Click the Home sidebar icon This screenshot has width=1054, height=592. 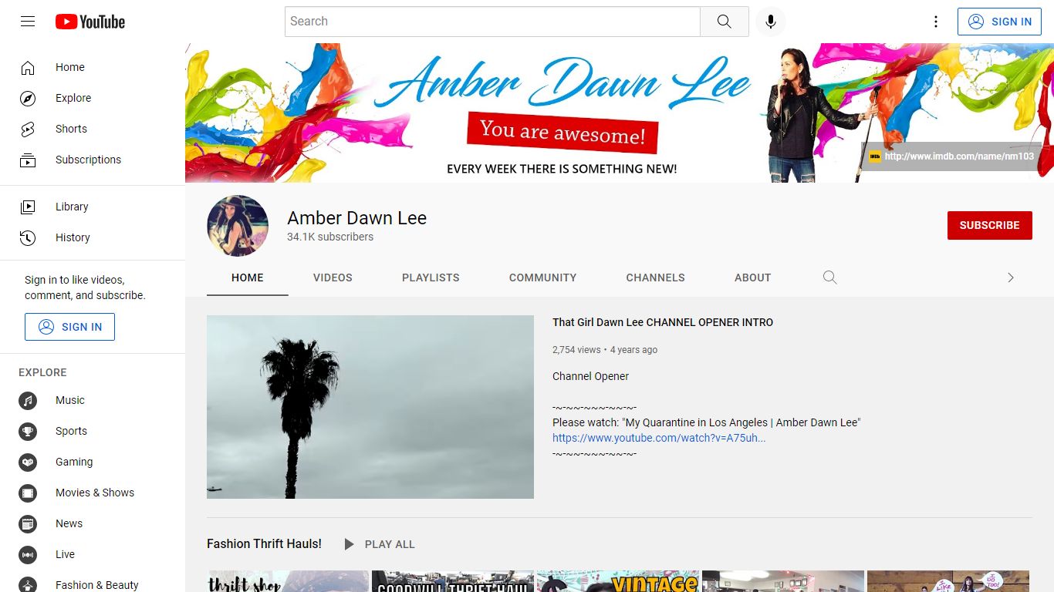coord(28,67)
